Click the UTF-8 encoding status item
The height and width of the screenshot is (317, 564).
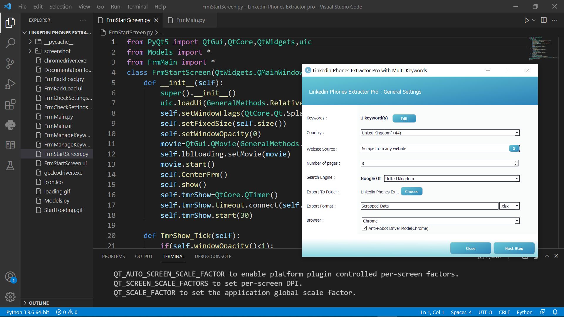click(x=485, y=312)
